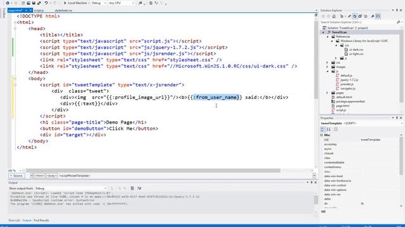This screenshot has height=227, width=405.
Task: Select default.js in Solution Explorer
Action: tap(346, 76)
